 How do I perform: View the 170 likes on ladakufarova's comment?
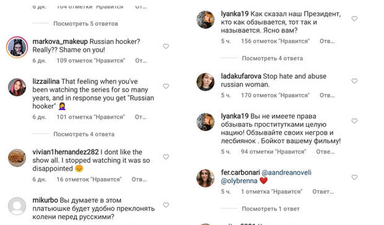pos(275,95)
